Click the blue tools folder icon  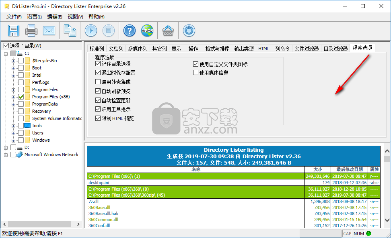tap(27, 126)
